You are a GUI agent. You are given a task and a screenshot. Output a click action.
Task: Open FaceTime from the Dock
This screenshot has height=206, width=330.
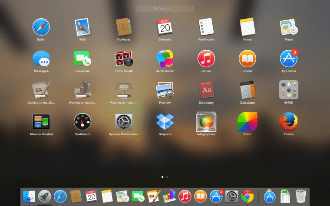(138, 196)
